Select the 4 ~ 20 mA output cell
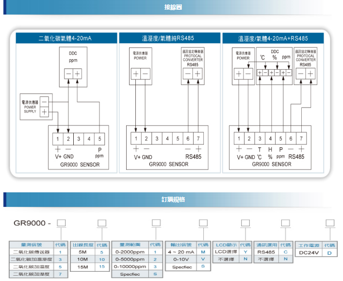 (x=181, y=252)
